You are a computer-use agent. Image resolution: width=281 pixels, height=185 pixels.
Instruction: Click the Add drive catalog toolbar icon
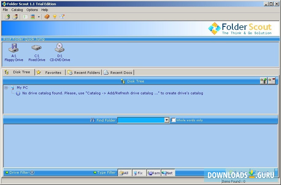(7, 17)
